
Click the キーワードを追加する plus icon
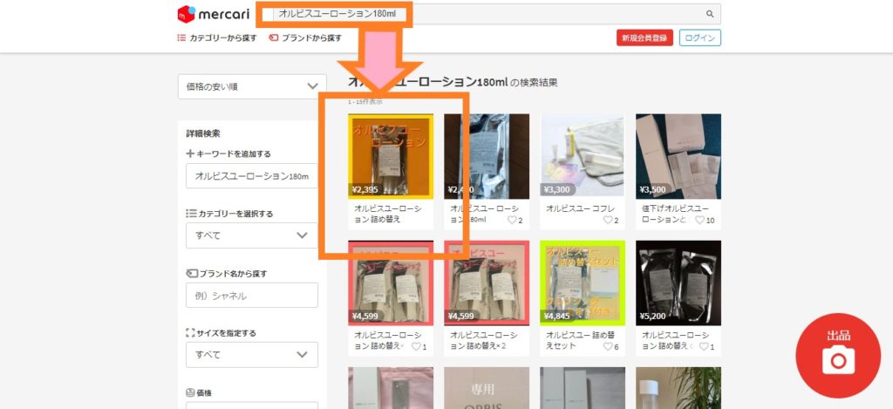(x=190, y=153)
